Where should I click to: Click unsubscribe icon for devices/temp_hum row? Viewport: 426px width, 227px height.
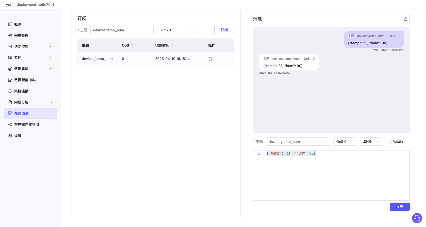[x=210, y=59]
